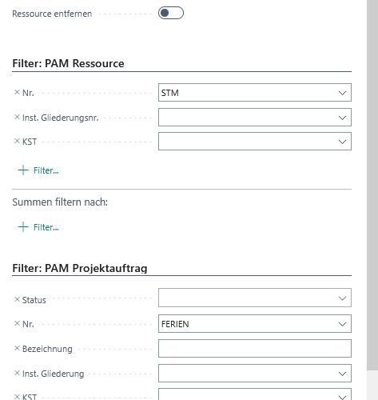378x400 pixels.
Task: Open the Status dropdown arrow
Action: pyautogui.click(x=342, y=298)
